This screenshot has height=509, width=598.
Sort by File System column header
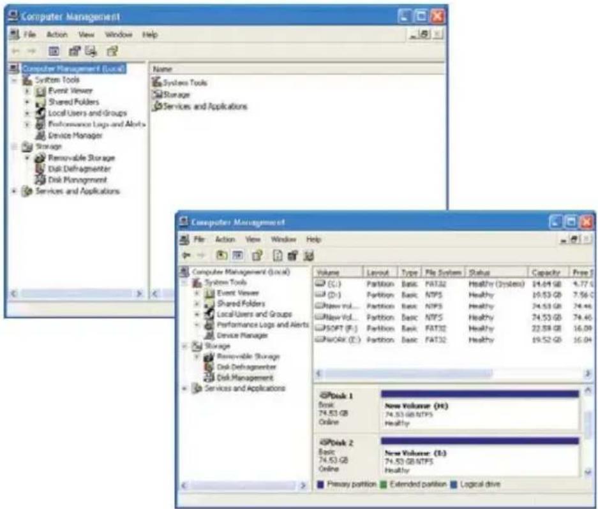(x=443, y=272)
